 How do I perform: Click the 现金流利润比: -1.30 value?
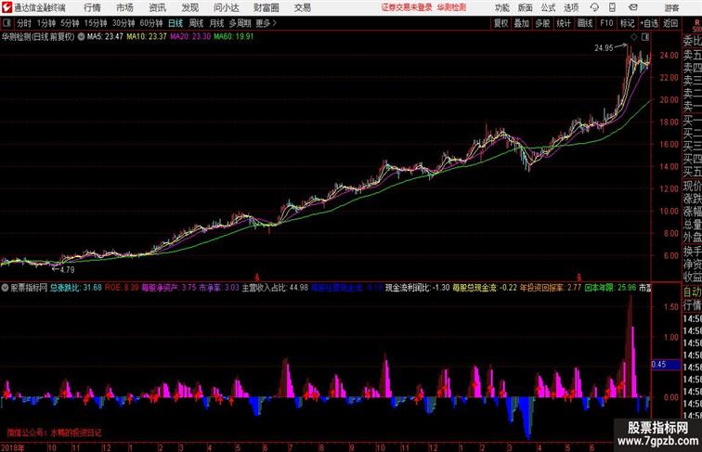coord(417,288)
